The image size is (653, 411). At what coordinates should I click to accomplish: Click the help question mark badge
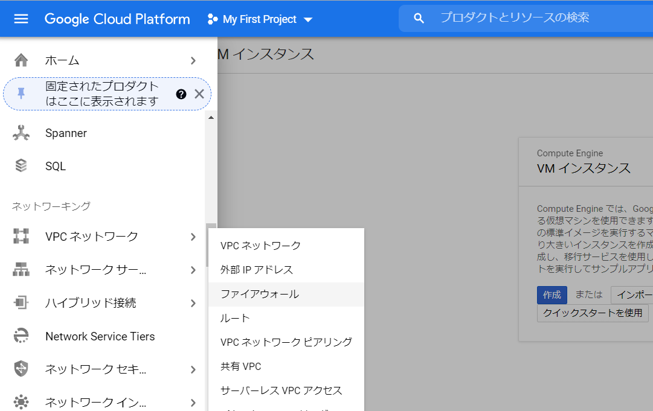pyautogui.click(x=181, y=94)
